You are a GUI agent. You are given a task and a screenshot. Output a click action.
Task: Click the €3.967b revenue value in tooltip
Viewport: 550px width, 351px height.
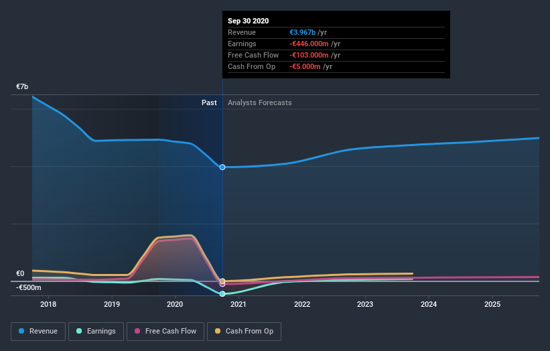pos(302,32)
